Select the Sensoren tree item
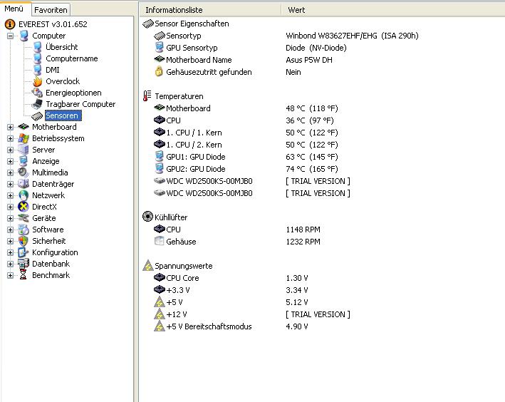This screenshot has height=402, width=505. click(x=63, y=115)
